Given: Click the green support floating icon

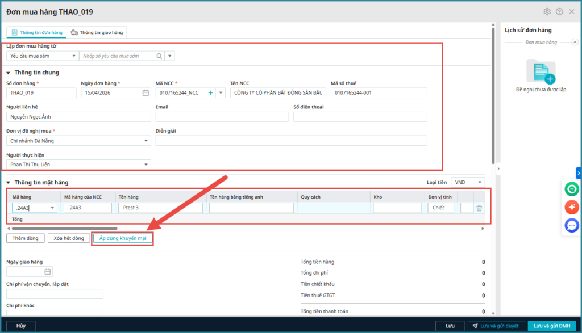Looking at the screenshot, I should click(x=571, y=189).
